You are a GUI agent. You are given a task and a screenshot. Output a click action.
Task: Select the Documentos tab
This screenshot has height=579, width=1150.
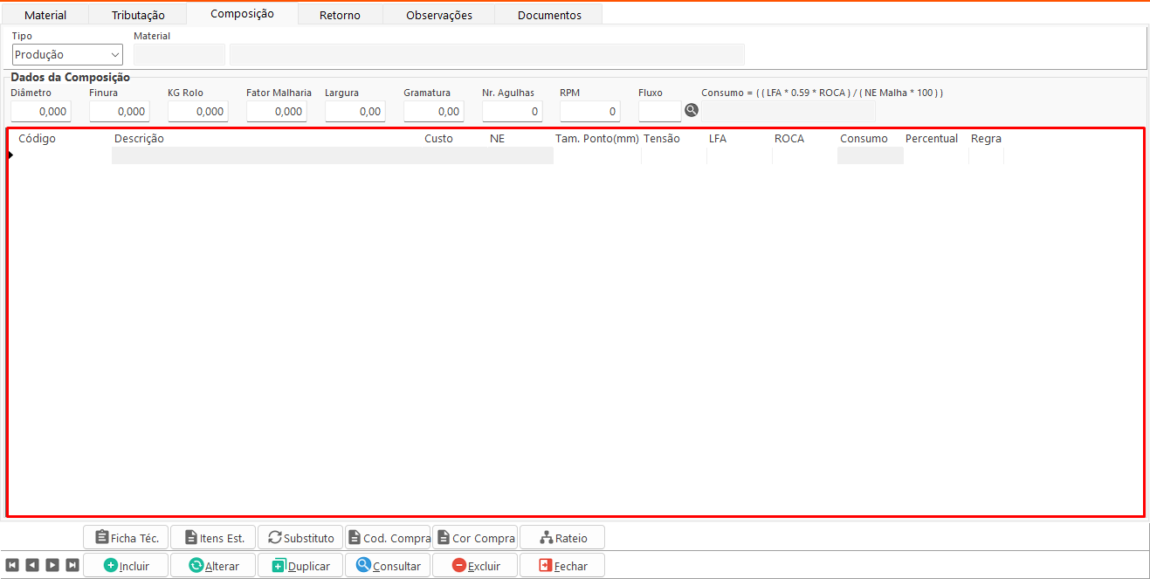[x=548, y=15]
